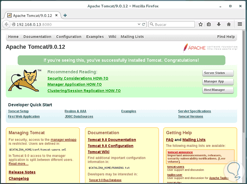Open the Apache Taglibs link
The height and width of the screenshot is (184, 247).
(219, 178)
